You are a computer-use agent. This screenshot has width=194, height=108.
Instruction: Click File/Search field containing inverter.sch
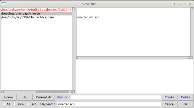click(x=109, y=104)
